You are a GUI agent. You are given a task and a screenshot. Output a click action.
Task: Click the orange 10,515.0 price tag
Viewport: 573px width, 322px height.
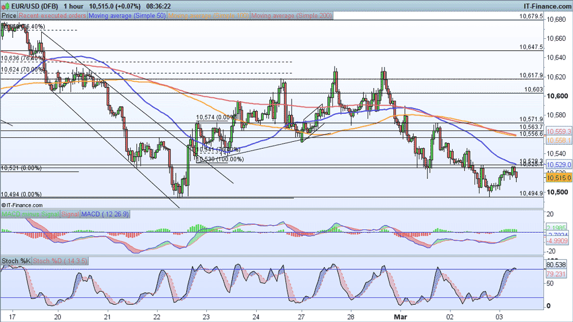point(558,178)
